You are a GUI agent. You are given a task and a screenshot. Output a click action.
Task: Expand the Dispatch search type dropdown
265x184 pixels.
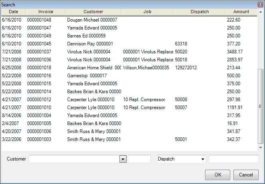click(x=203, y=159)
